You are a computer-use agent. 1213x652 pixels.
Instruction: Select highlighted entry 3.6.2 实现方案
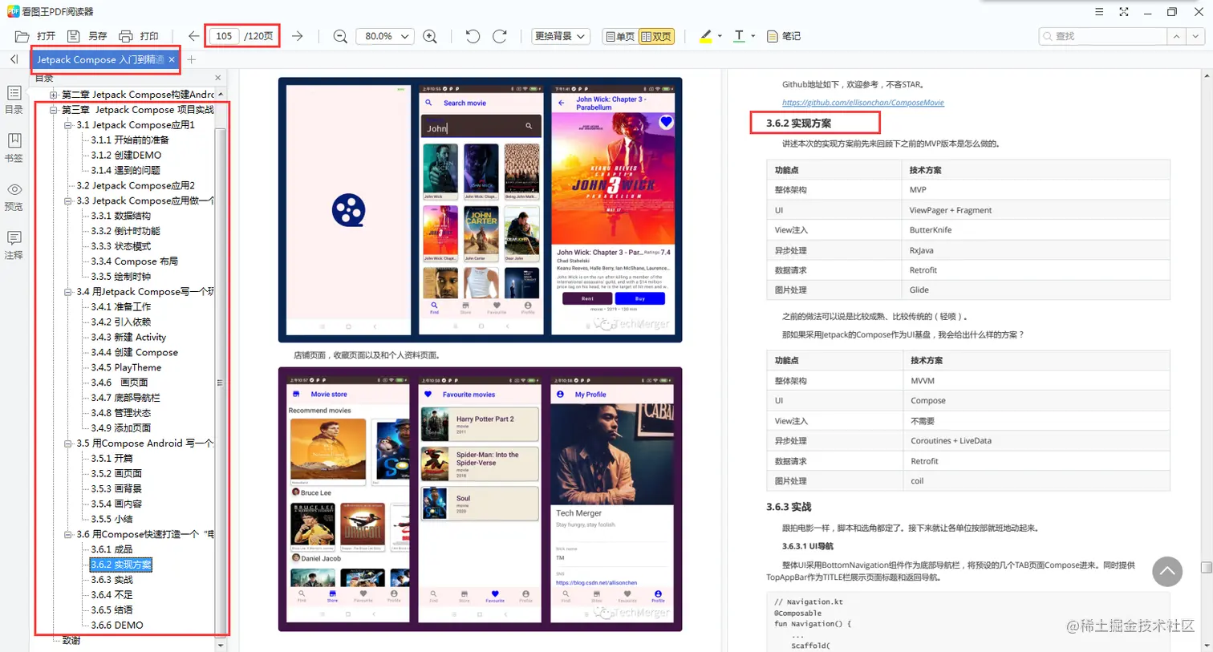(x=121, y=565)
